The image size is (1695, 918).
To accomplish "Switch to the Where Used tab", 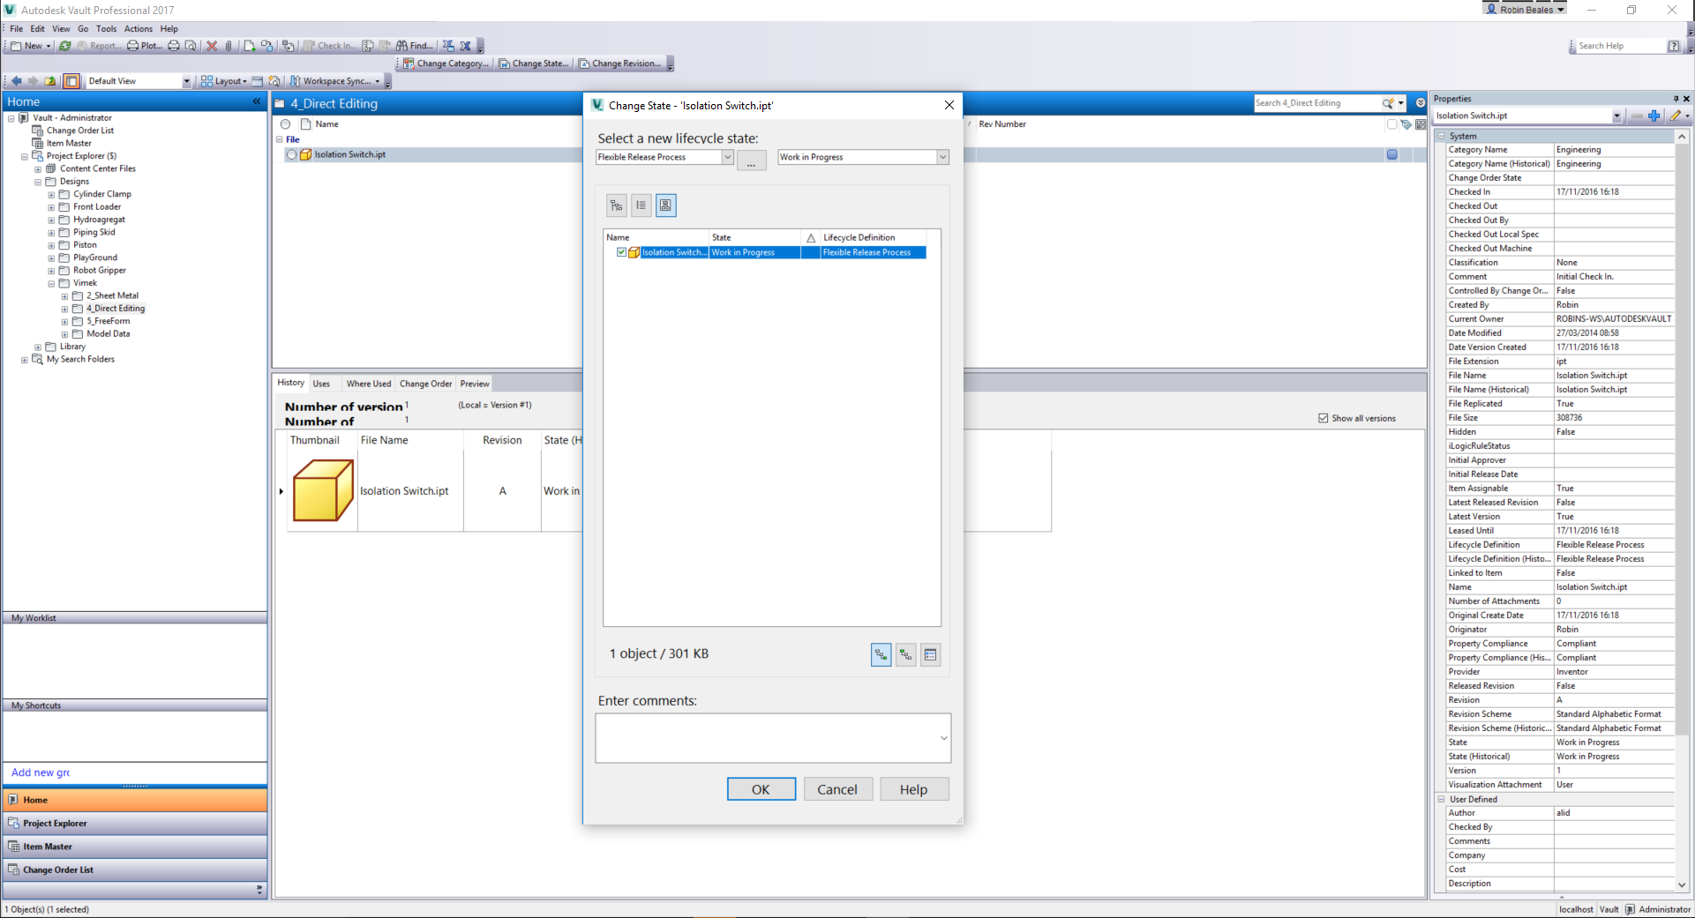I will (x=368, y=384).
